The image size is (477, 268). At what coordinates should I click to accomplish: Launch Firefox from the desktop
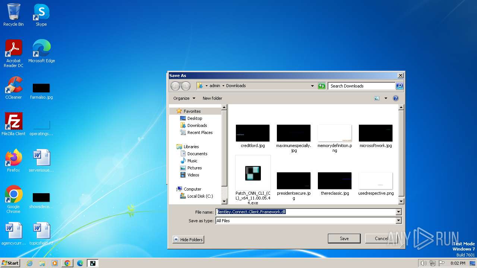tap(13, 160)
